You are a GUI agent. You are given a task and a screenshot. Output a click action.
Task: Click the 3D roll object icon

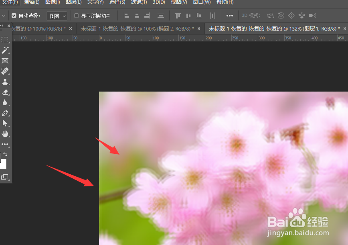281,16
